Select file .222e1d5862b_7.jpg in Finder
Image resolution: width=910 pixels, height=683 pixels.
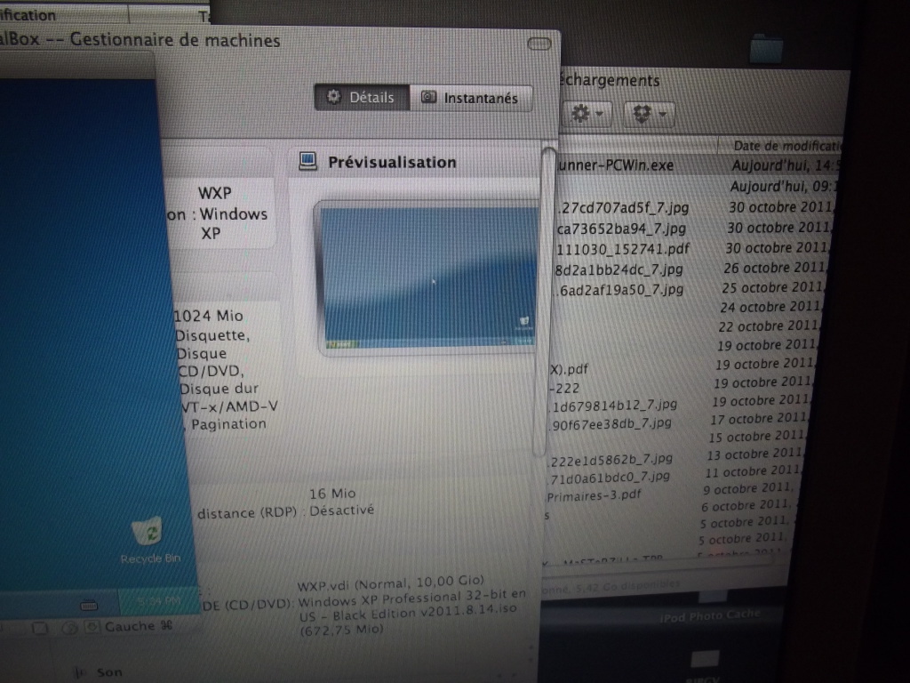click(x=610, y=460)
